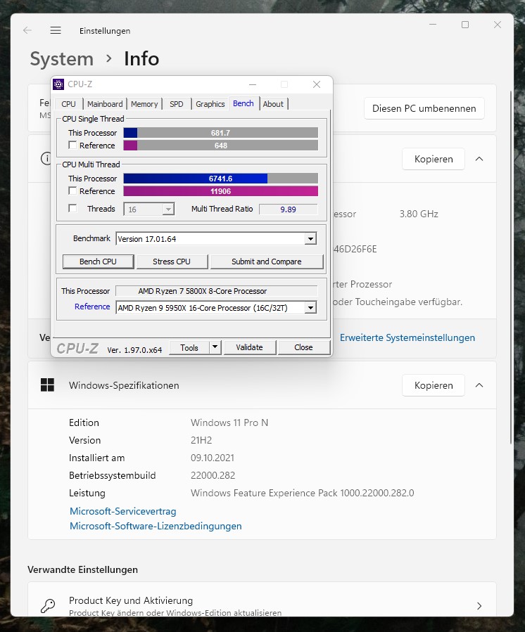Click Diesen PC umbenennen button

pyautogui.click(x=424, y=108)
